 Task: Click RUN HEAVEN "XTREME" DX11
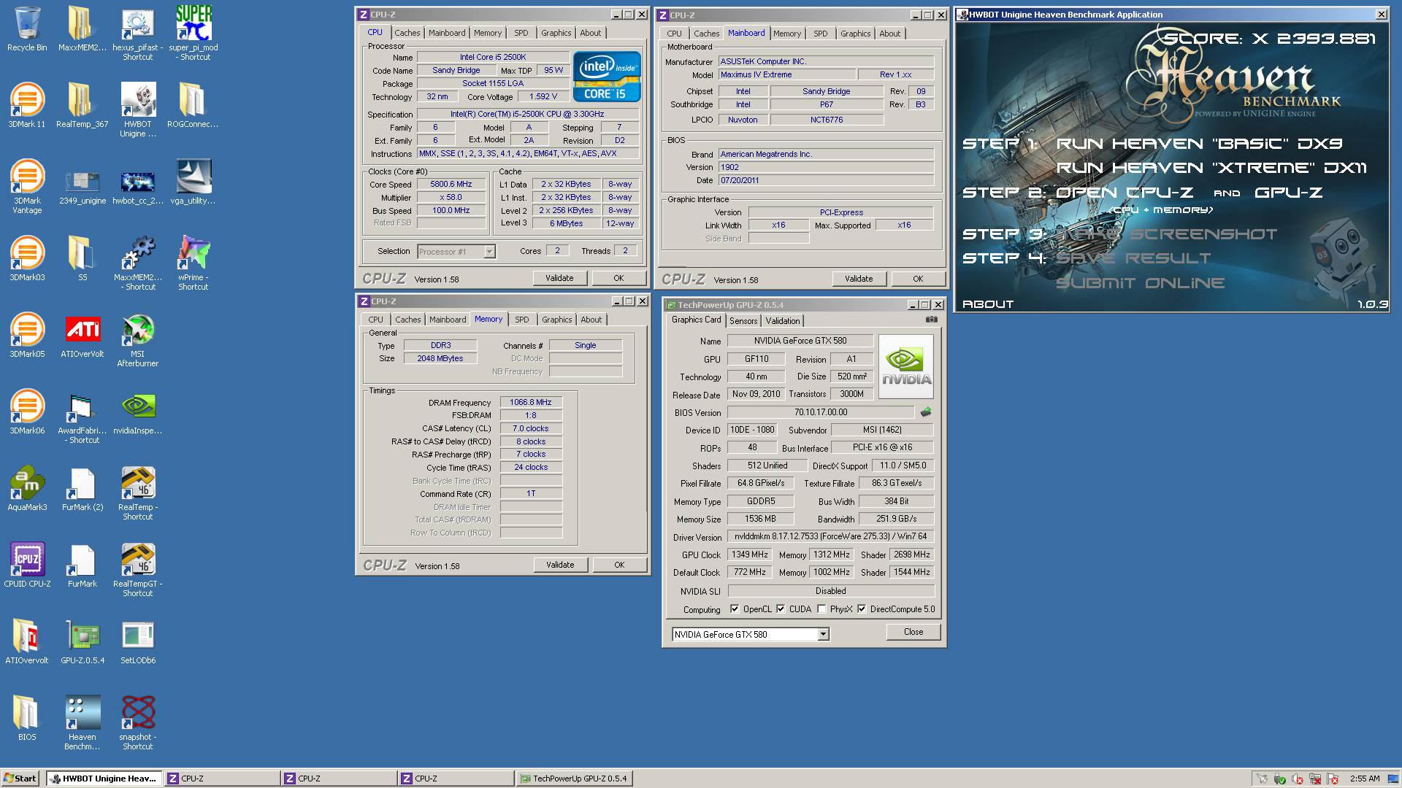1211,168
